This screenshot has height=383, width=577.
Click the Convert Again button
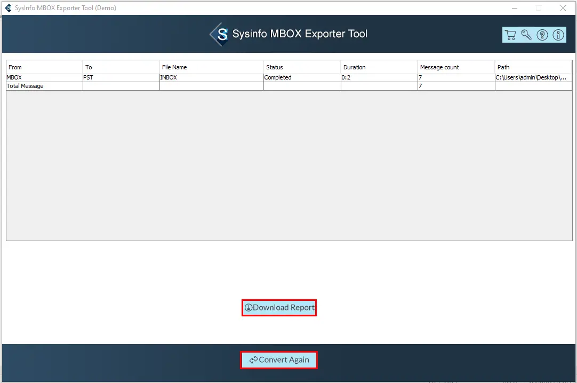coord(279,360)
